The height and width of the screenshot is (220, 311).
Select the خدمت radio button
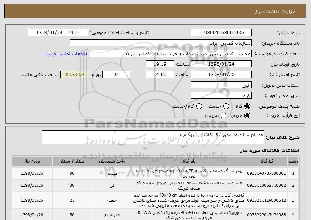point(226,106)
